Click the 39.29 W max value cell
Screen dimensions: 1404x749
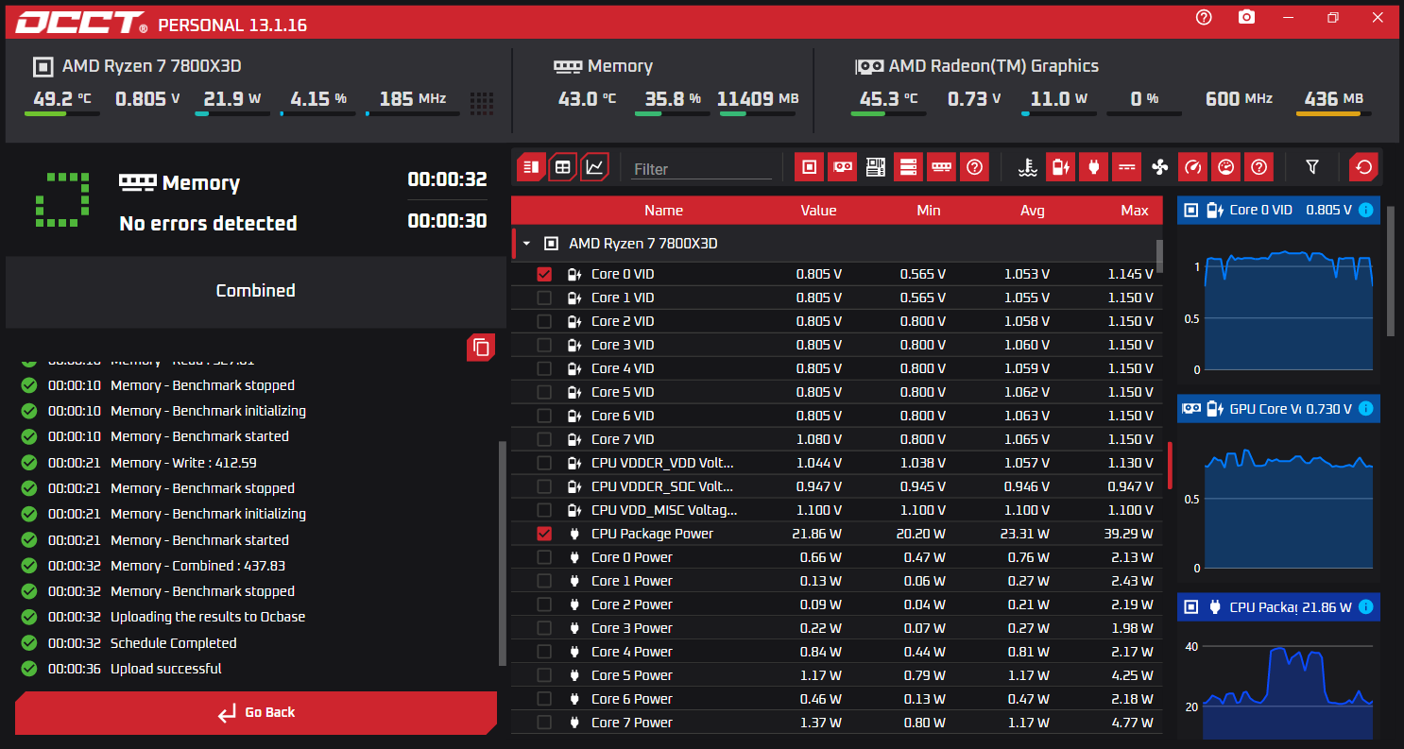1128,534
